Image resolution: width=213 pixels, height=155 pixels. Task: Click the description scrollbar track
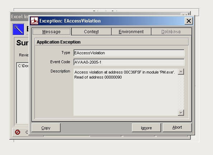pos(181,92)
